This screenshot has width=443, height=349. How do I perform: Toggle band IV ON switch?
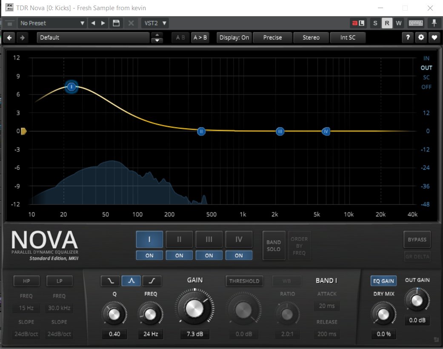pyautogui.click(x=239, y=255)
